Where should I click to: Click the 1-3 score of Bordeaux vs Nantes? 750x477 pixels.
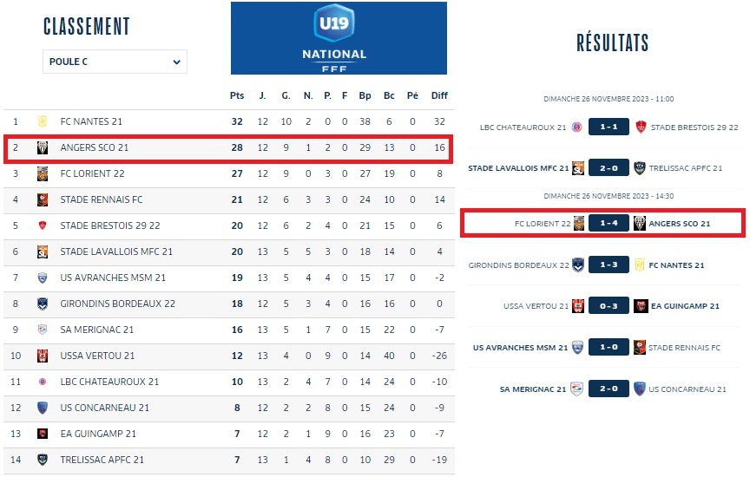click(609, 265)
